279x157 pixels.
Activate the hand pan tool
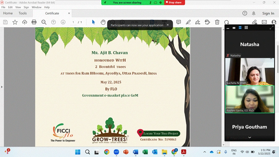[x=103, y=22]
